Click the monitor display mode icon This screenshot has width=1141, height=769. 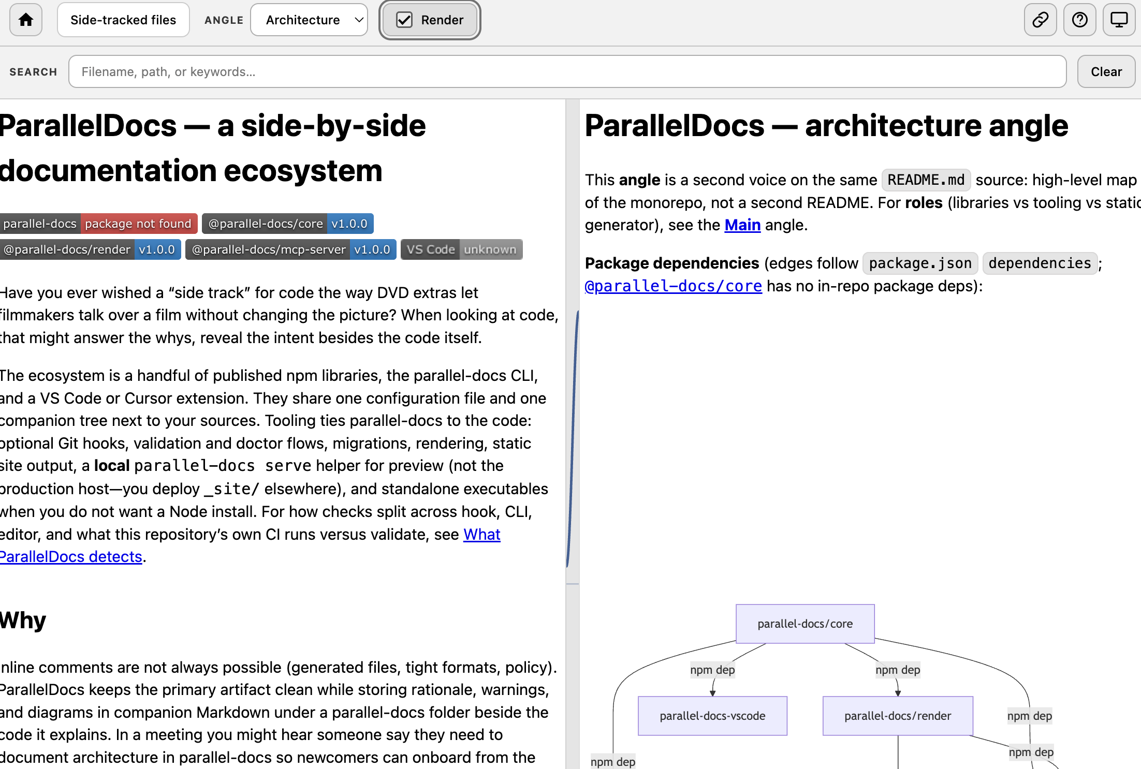1119,20
